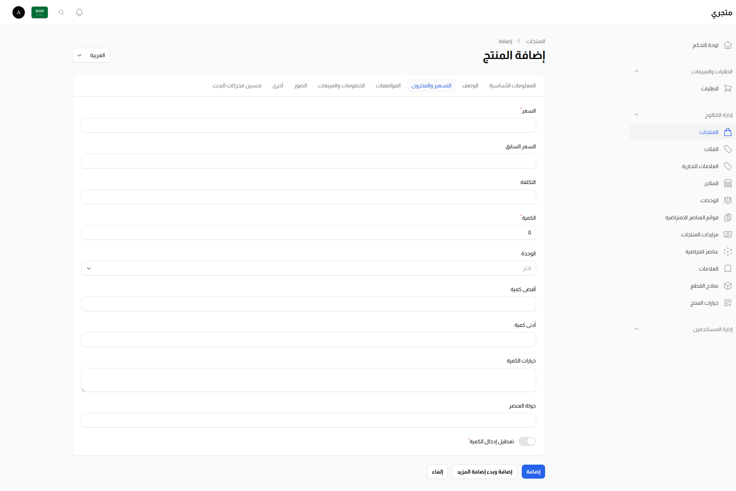This screenshot has width=736, height=491.
Task: Click the Saudi flag language toggle
Action: click(39, 12)
